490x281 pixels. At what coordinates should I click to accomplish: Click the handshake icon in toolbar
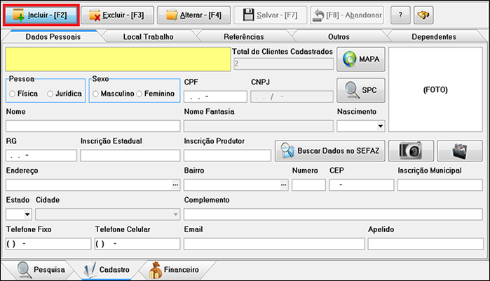tap(423, 14)
